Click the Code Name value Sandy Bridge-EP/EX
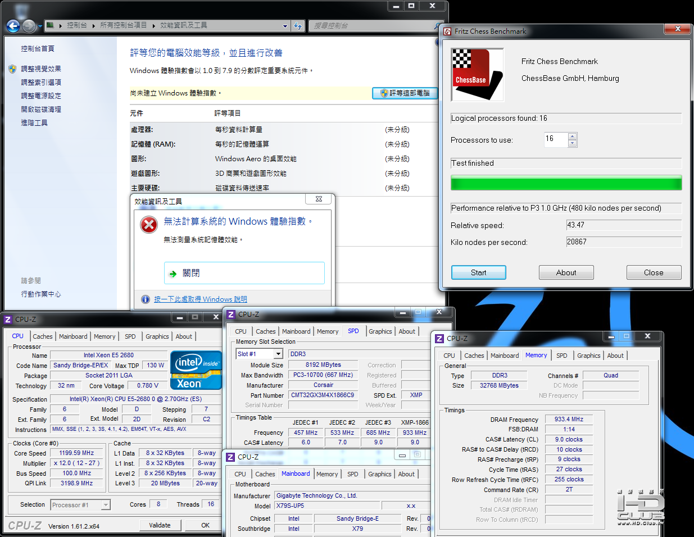Screen dimensions: 694x537 pos(80,366)
